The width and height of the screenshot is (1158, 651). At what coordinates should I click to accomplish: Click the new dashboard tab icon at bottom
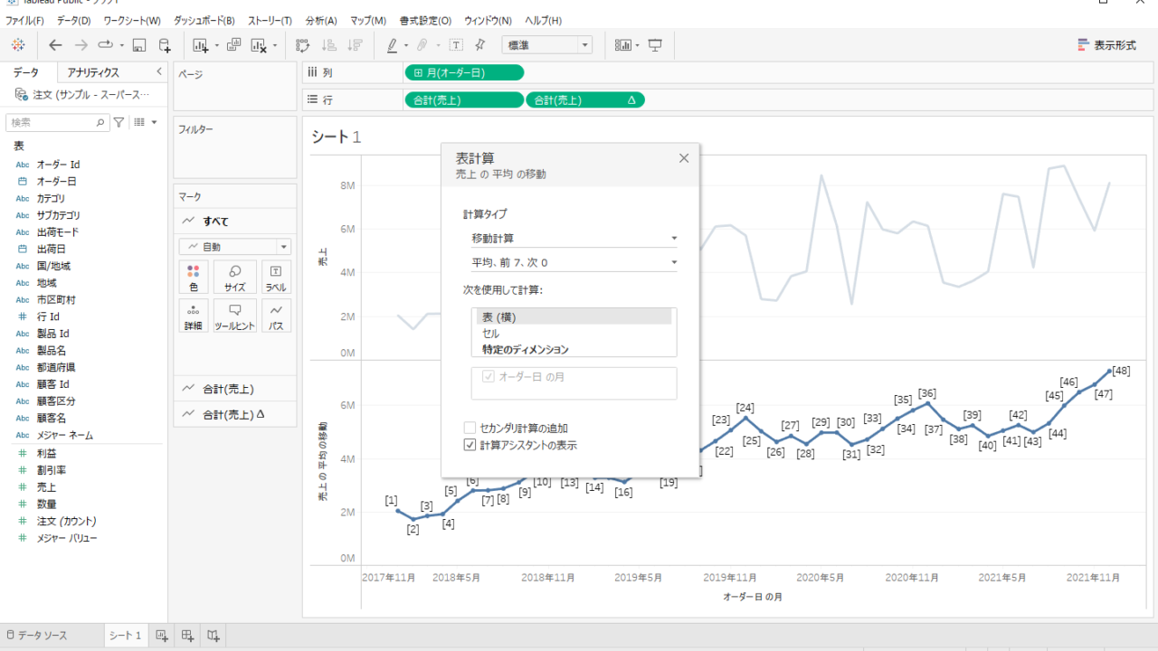(188, 636)
